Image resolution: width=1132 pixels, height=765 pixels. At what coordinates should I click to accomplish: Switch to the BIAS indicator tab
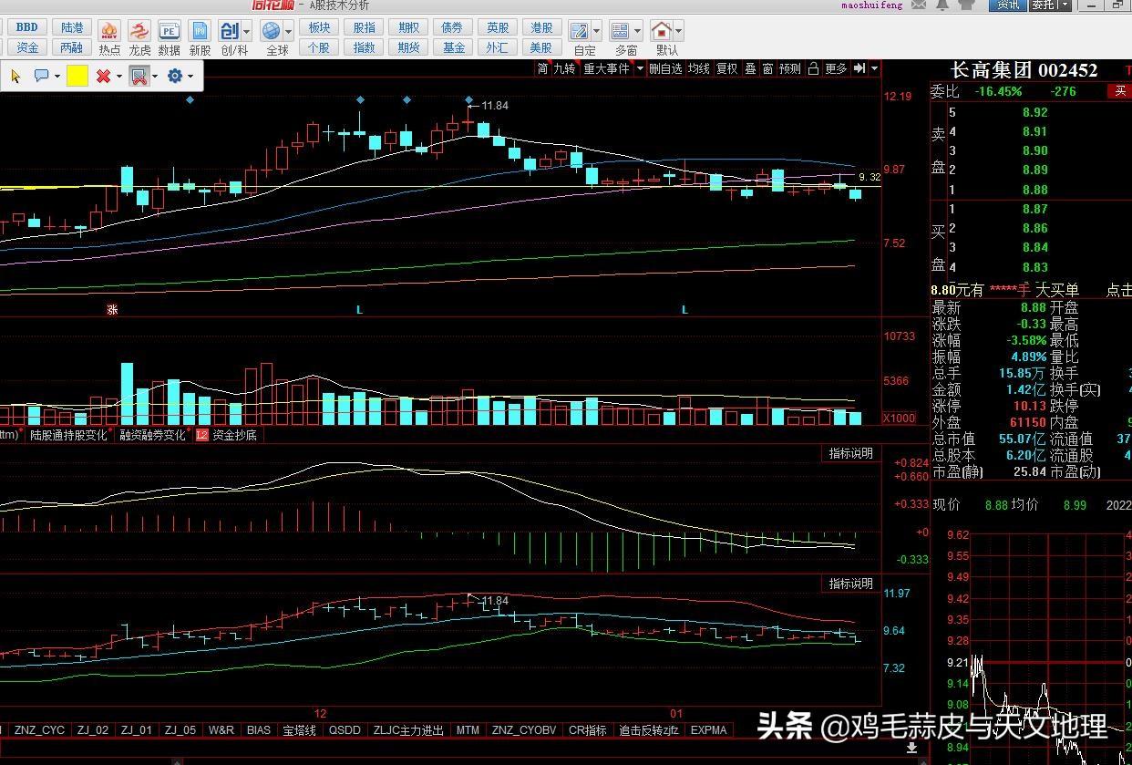click(259, 730)
